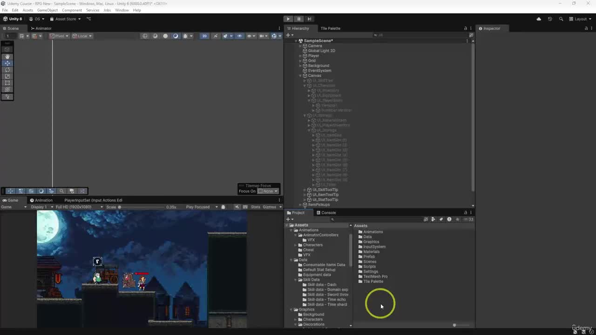Open the debug draw mode bug icon
This screenshot has width=596, height=335.
coord(186,36)
